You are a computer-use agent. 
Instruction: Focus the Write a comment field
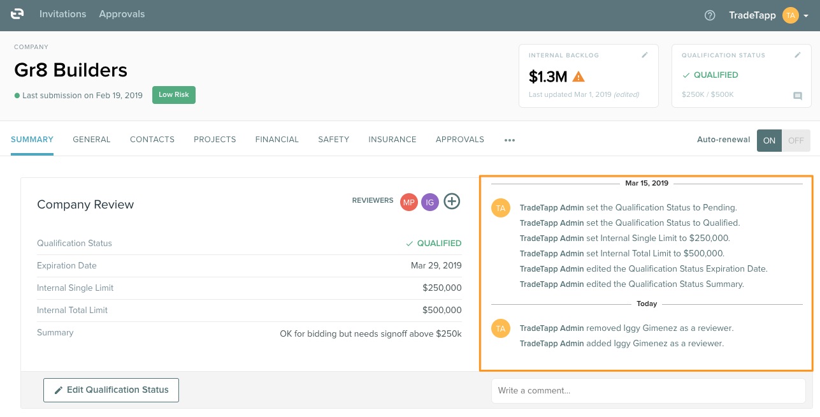pyautogui.click(x=648, y=390)
